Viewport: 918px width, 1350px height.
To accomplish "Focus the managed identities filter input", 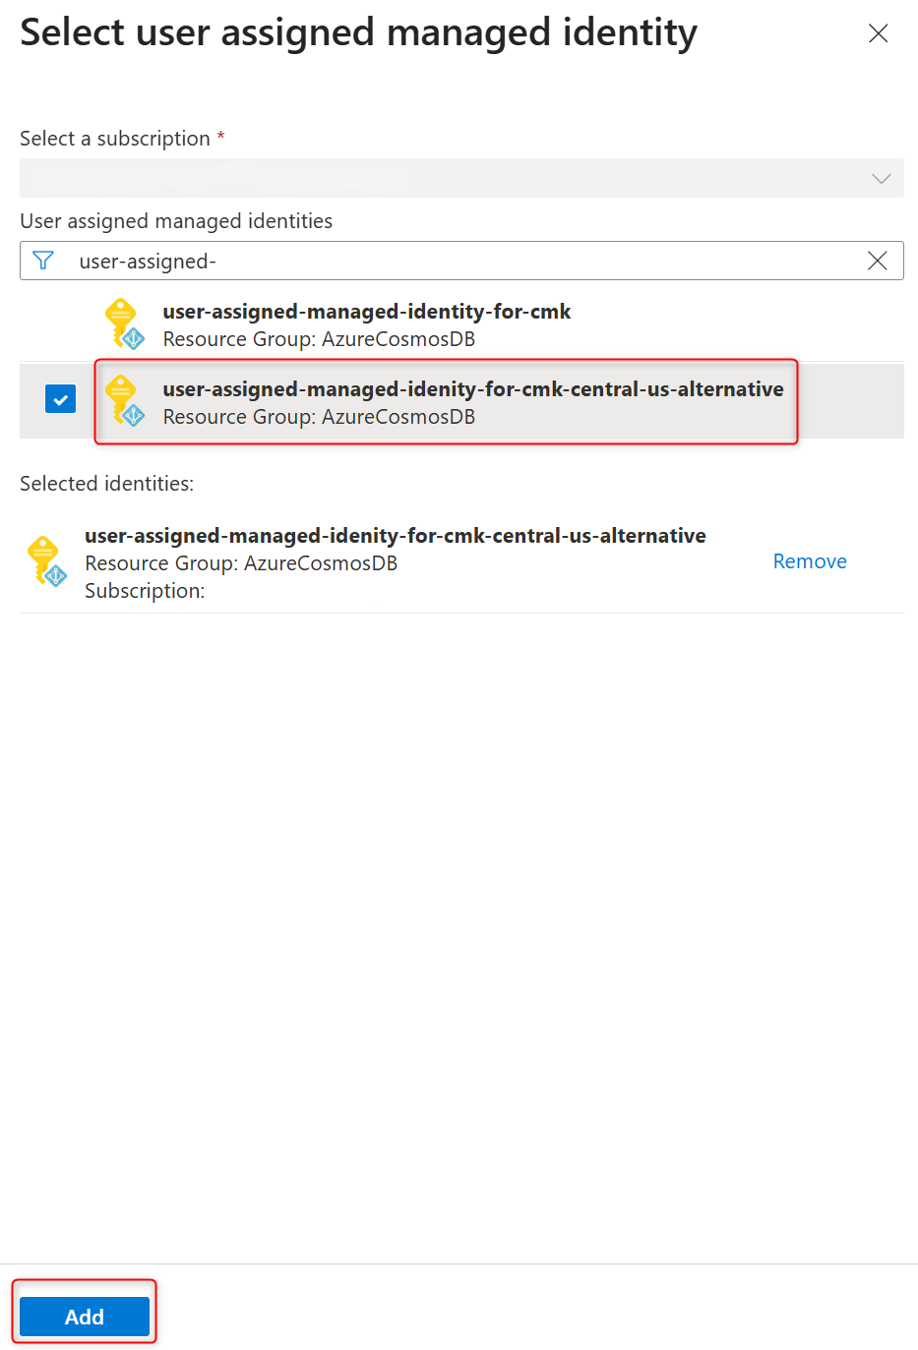I will pyautogui.click(x=461, y=261).
